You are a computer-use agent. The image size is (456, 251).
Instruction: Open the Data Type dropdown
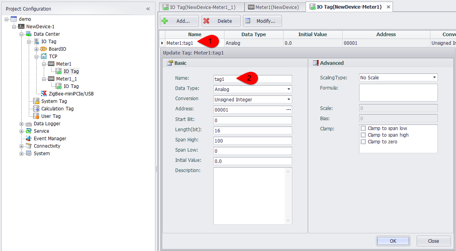point(289,90)
